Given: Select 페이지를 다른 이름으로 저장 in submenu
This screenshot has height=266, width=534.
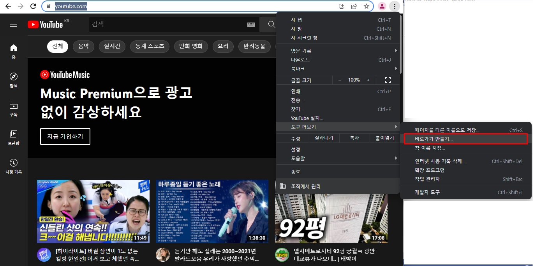Looking at the screenshot, I should (466, 130).
